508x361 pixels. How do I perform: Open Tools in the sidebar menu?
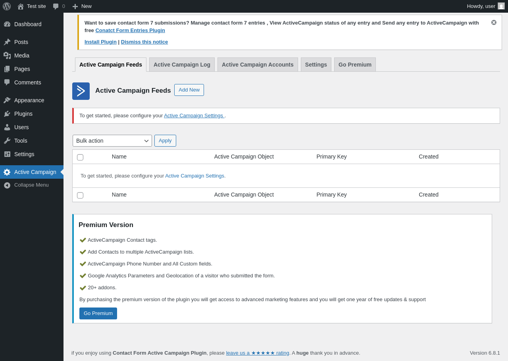coord(32,141)
